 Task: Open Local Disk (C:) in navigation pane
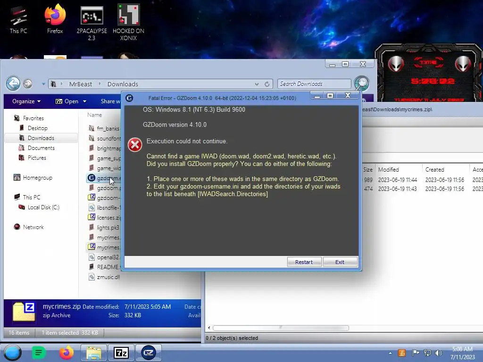click(43, 207)
